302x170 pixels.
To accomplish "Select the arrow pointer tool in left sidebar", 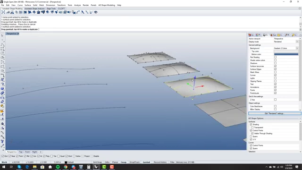I will pyautogui.click(x=2, y=35).
